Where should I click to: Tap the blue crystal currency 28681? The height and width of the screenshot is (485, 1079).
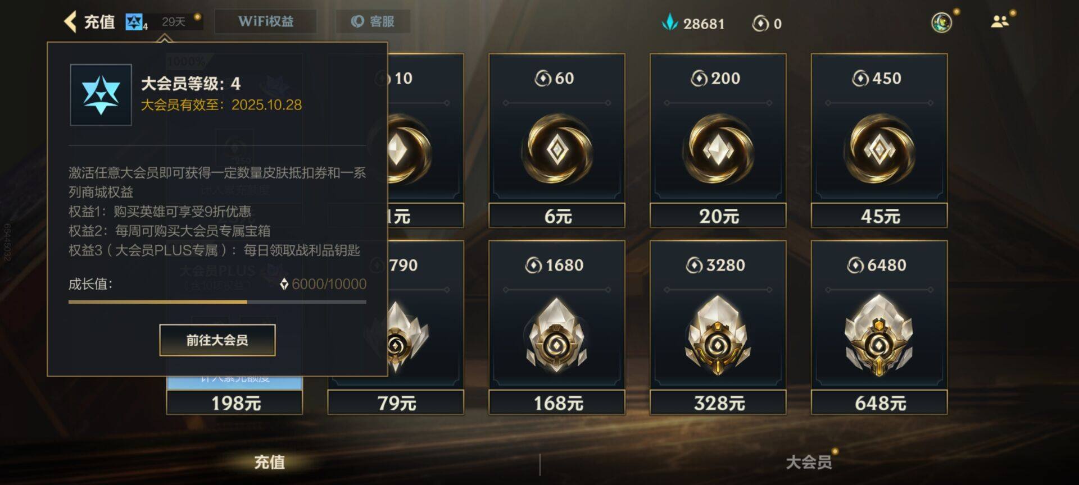tap(693, 23)
